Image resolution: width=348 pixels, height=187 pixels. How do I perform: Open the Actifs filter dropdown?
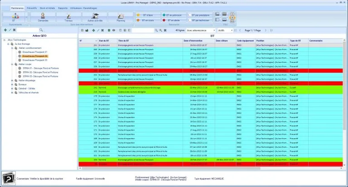(x=232, y=30)
